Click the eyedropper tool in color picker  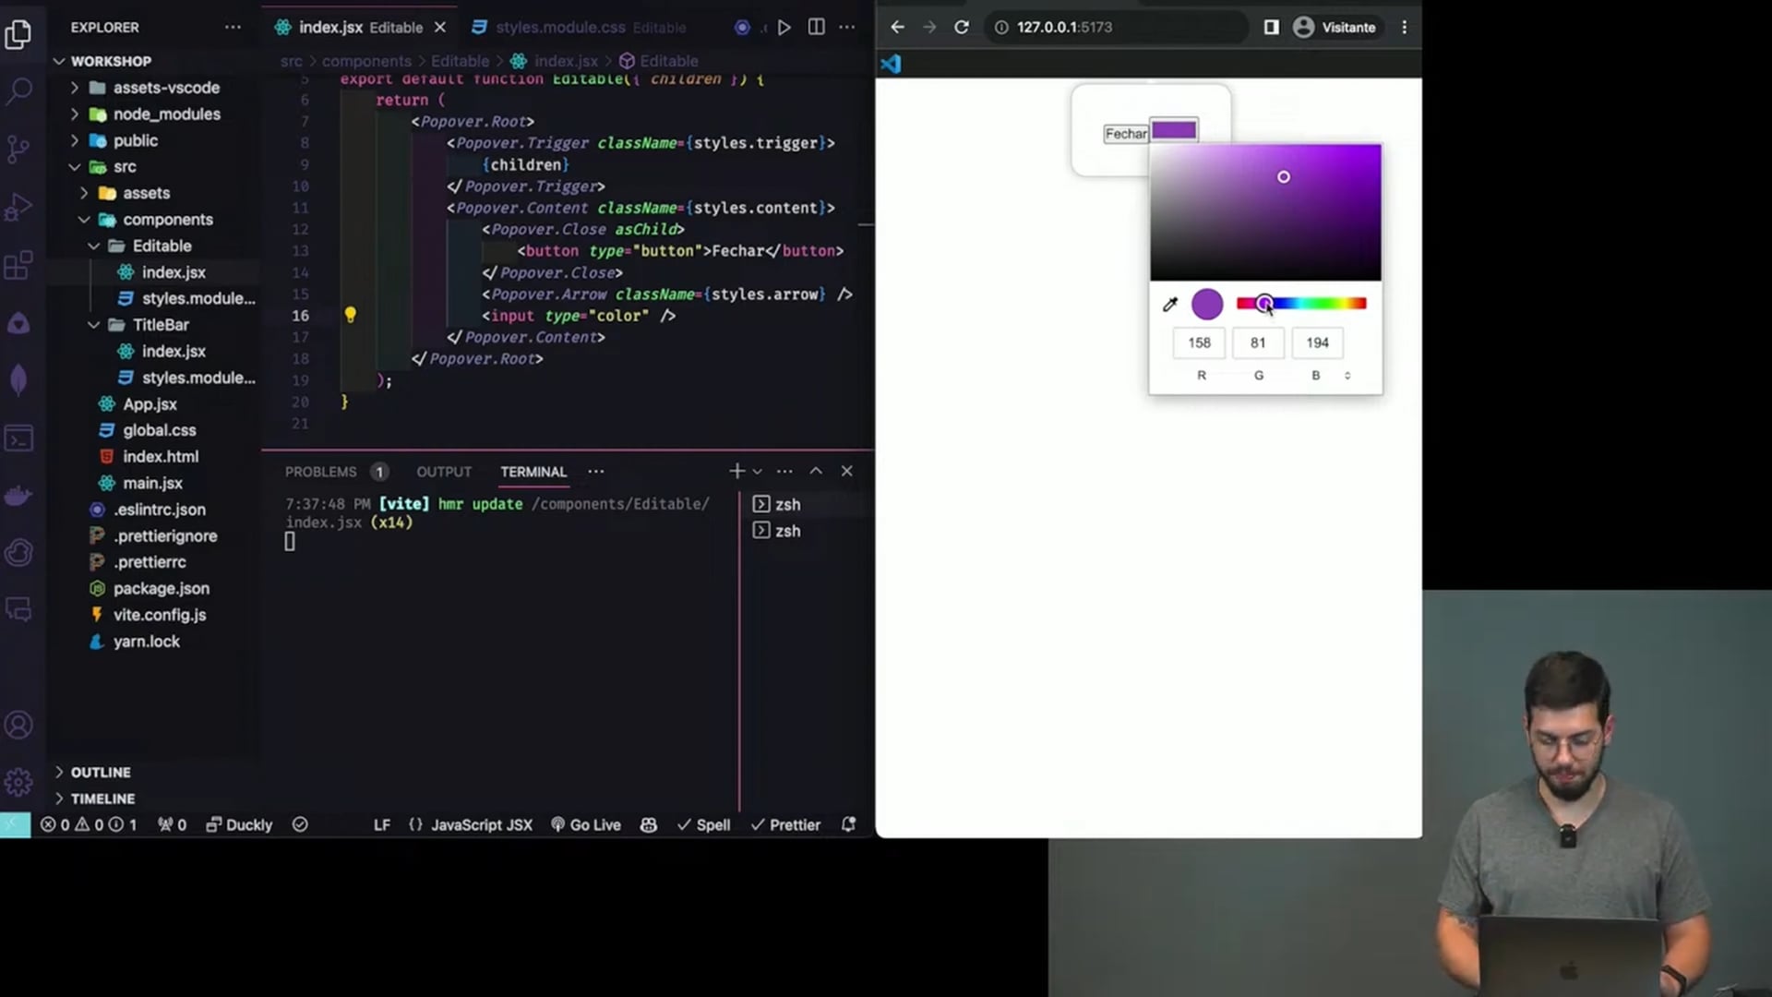tap(1169, 305)
